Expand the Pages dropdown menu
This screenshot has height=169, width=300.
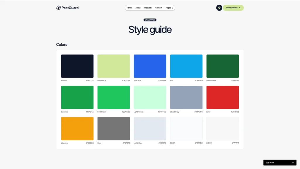coord(169,8)
